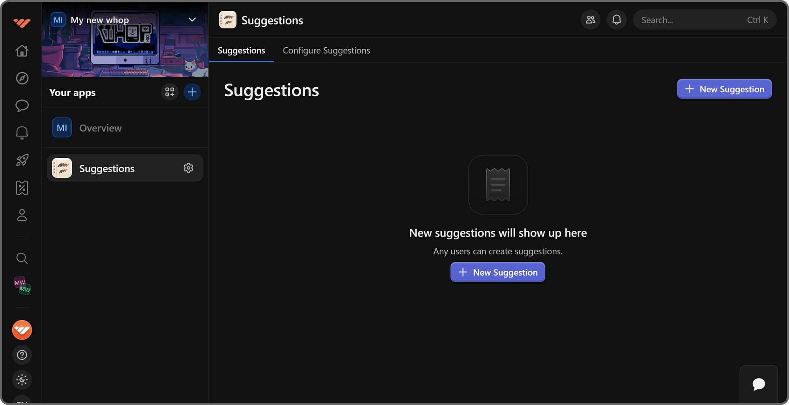The width and height of the screenshot is (789, 405).
Task: Click the person profile icon in sidebar
Action: (22, 215)
